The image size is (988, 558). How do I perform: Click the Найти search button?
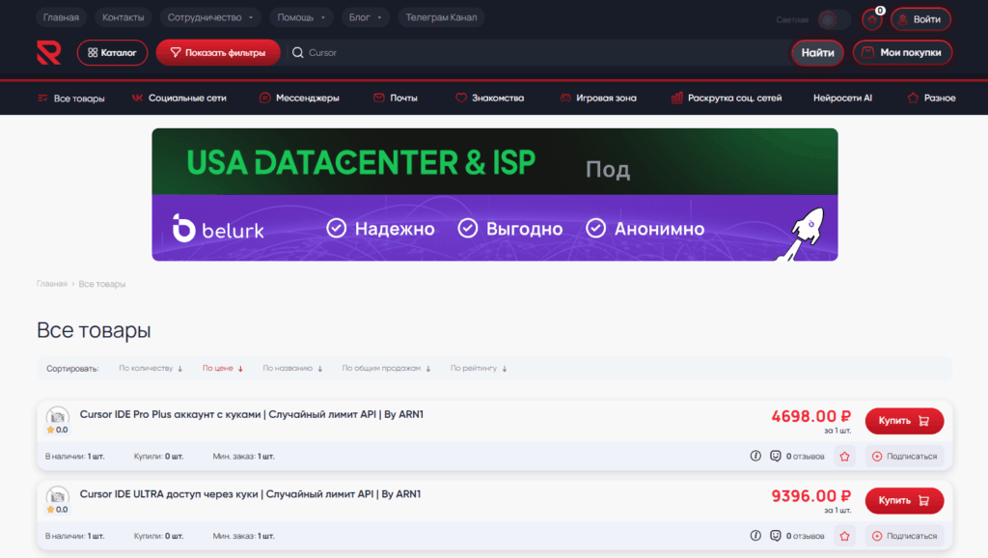click(x=817, y=53)
